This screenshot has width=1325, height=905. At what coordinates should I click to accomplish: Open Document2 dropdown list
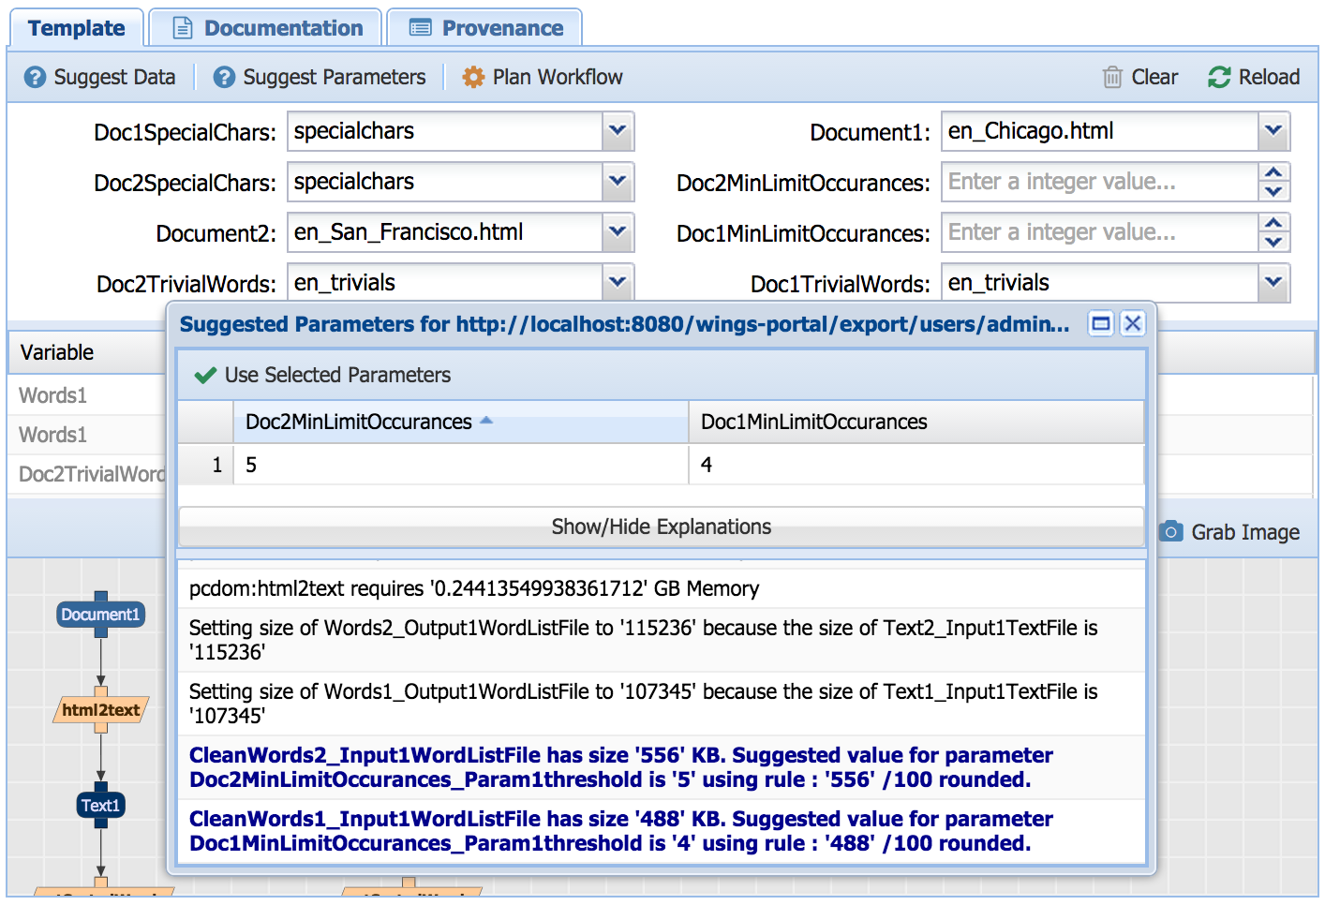point(618,232)
